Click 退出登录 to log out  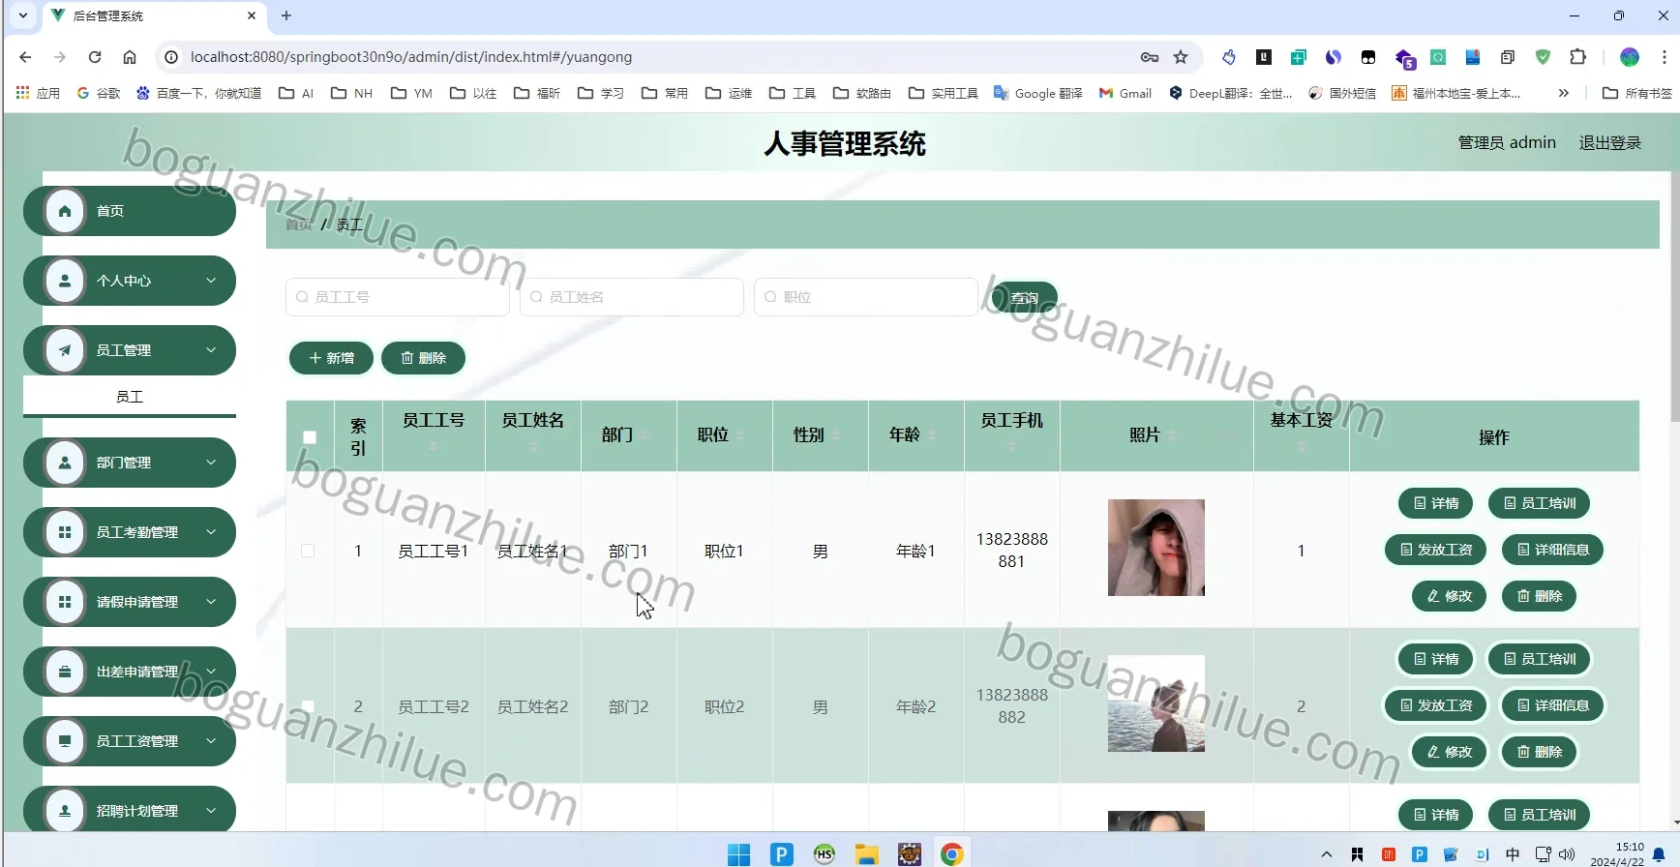[1610, 143]
